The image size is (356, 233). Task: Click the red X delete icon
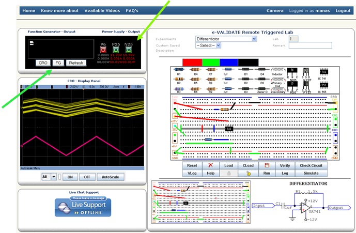click(x=210, y=165)
